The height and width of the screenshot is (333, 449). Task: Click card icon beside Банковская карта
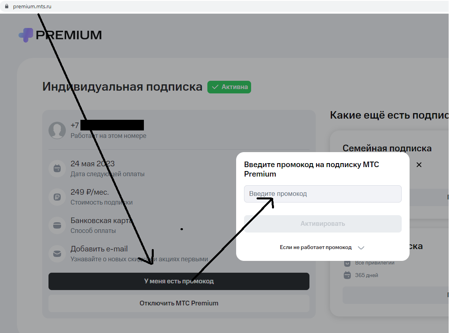tap(57, 225)
